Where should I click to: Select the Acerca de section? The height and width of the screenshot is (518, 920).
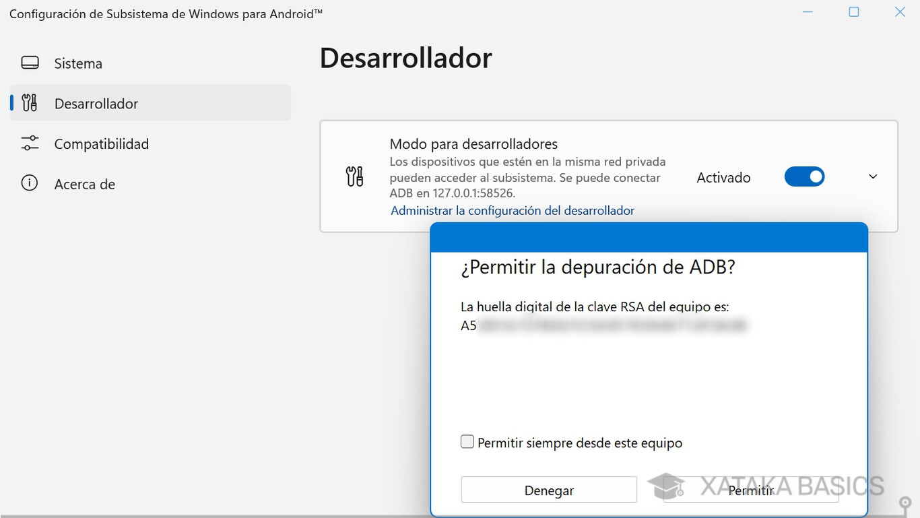click(84, 183)
